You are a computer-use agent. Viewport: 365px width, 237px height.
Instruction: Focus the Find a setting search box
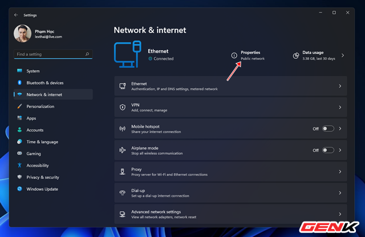(x=53, y=54)
